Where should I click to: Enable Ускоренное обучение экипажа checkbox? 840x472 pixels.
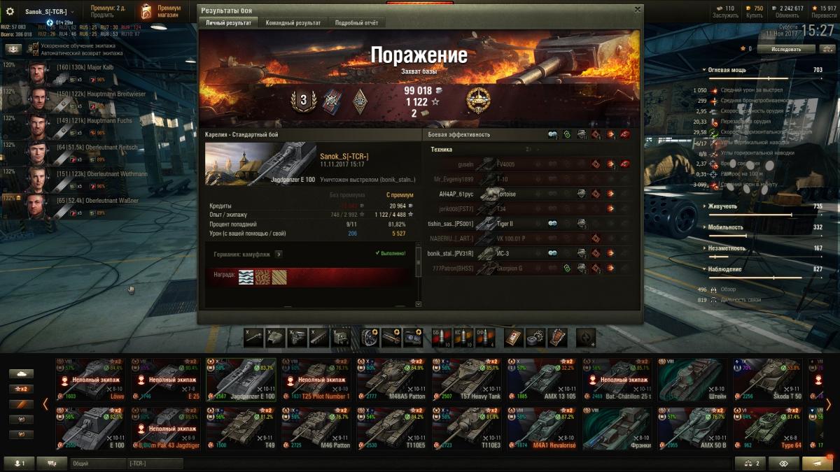click(35, 45)
